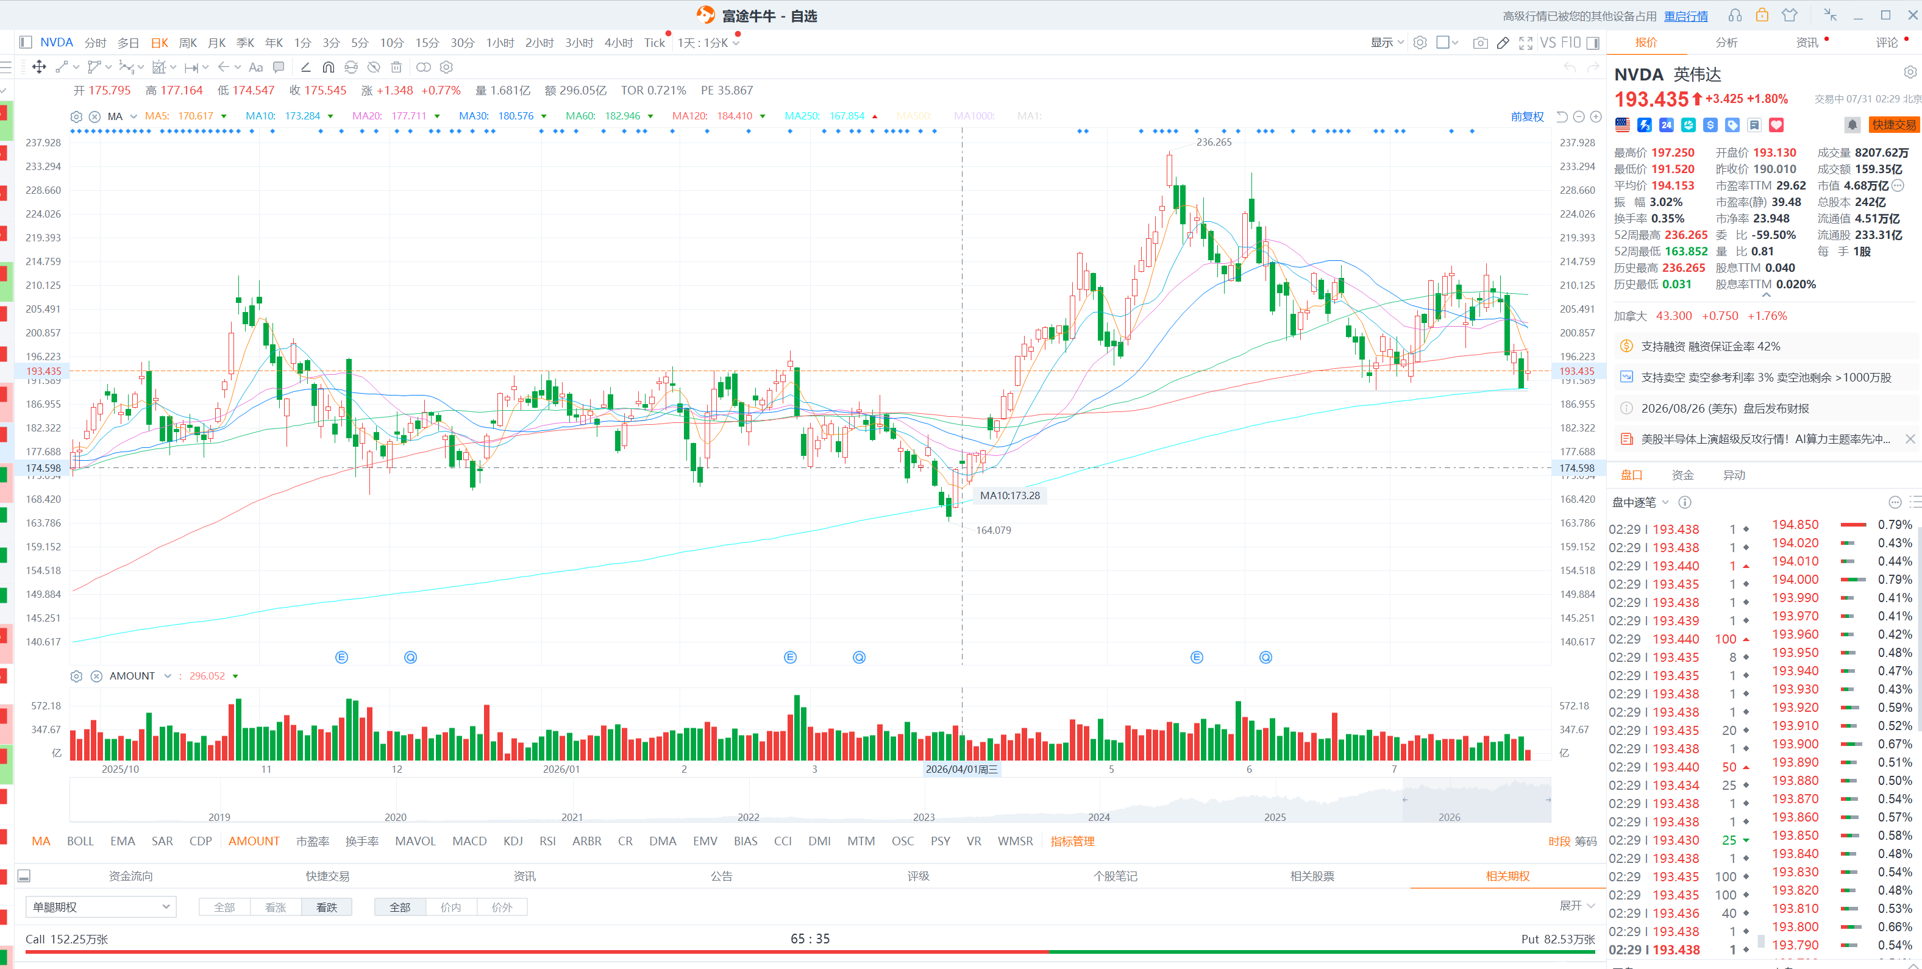Add a text annotation with the Aa tool
Viewport: 1922px width, 969px height.
coord(256,67)
